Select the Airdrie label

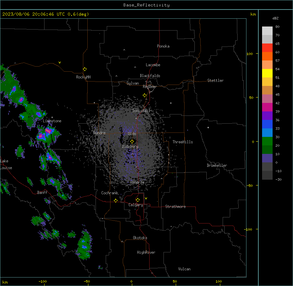click(x=137, y=182)
